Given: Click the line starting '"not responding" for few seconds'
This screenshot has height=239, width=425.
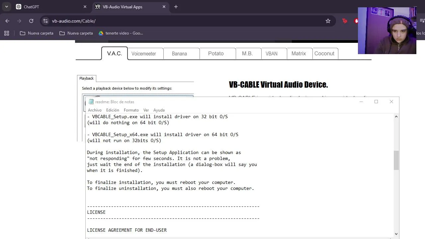Looking at the screenshot, I should coord(159,159).
